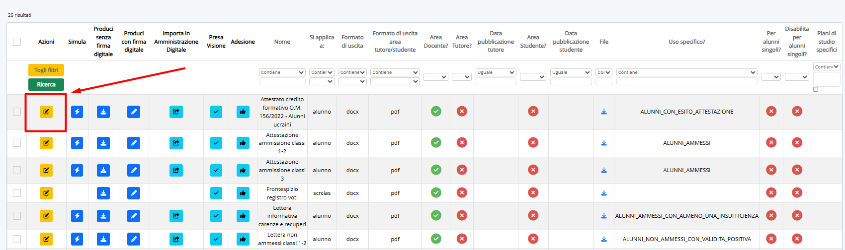Click the Togli filtri button
Viewport: 845px width, 250px height.
46,70
